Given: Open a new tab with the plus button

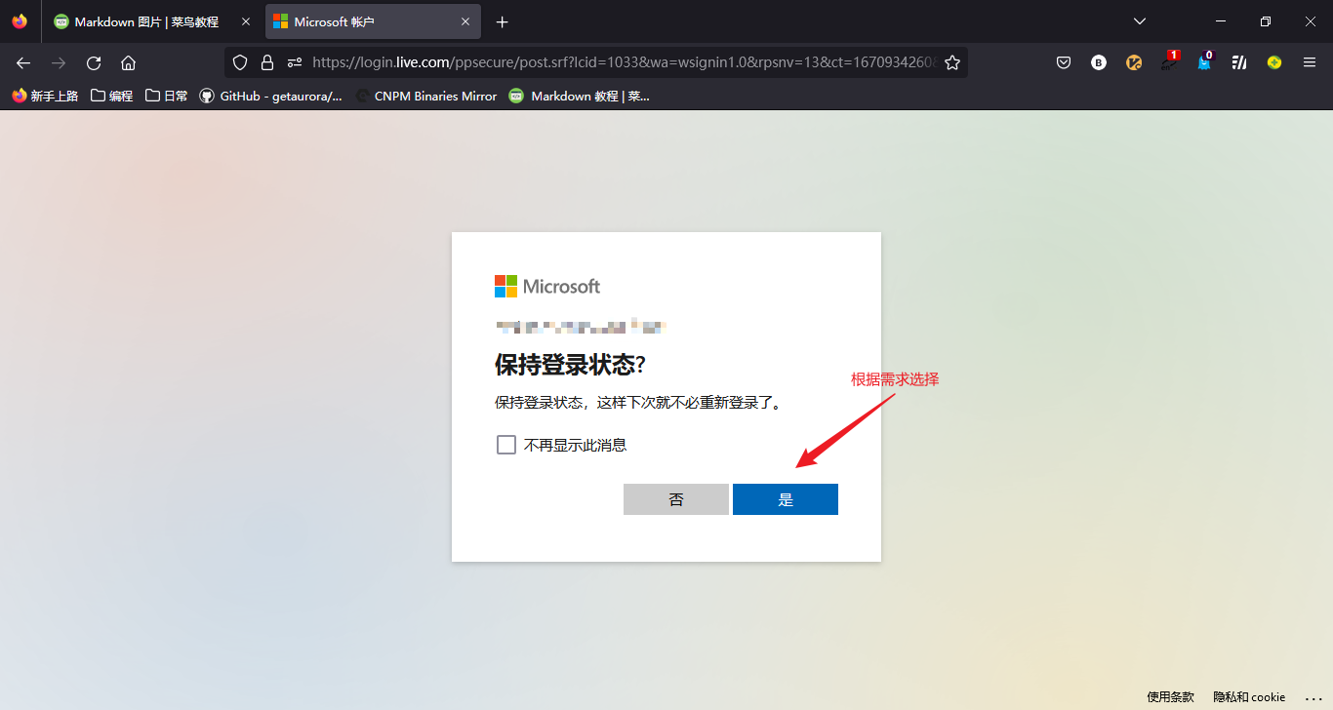Looking at the screenshot, I should [503, 21].
